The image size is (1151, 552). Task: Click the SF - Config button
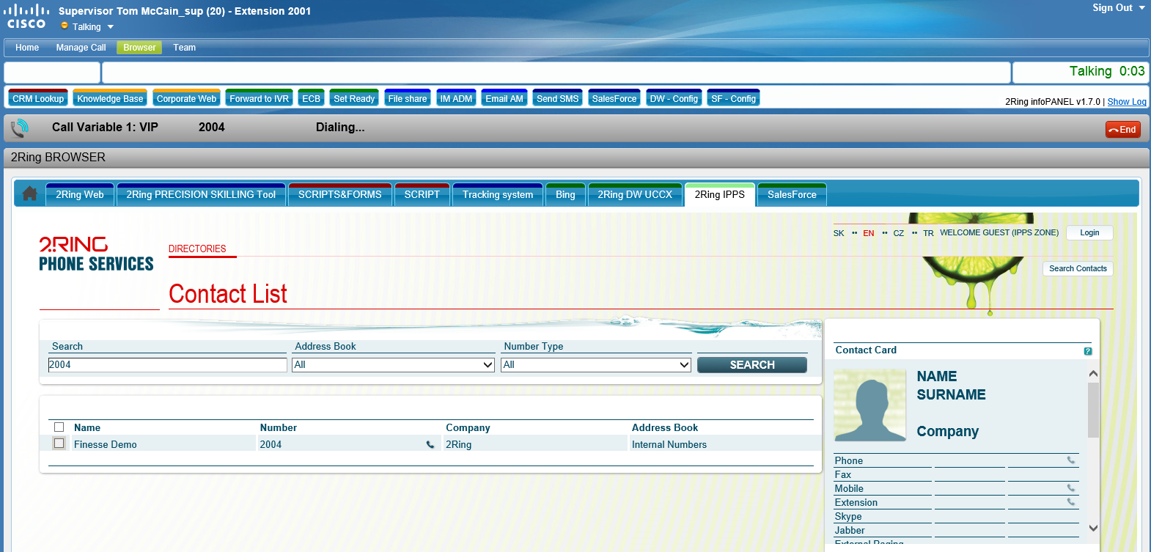click(733, 98)
